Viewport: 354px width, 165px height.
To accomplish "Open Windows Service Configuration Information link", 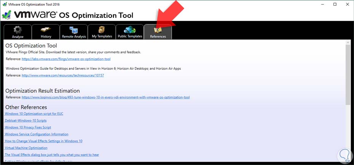I will click(37, 134).
